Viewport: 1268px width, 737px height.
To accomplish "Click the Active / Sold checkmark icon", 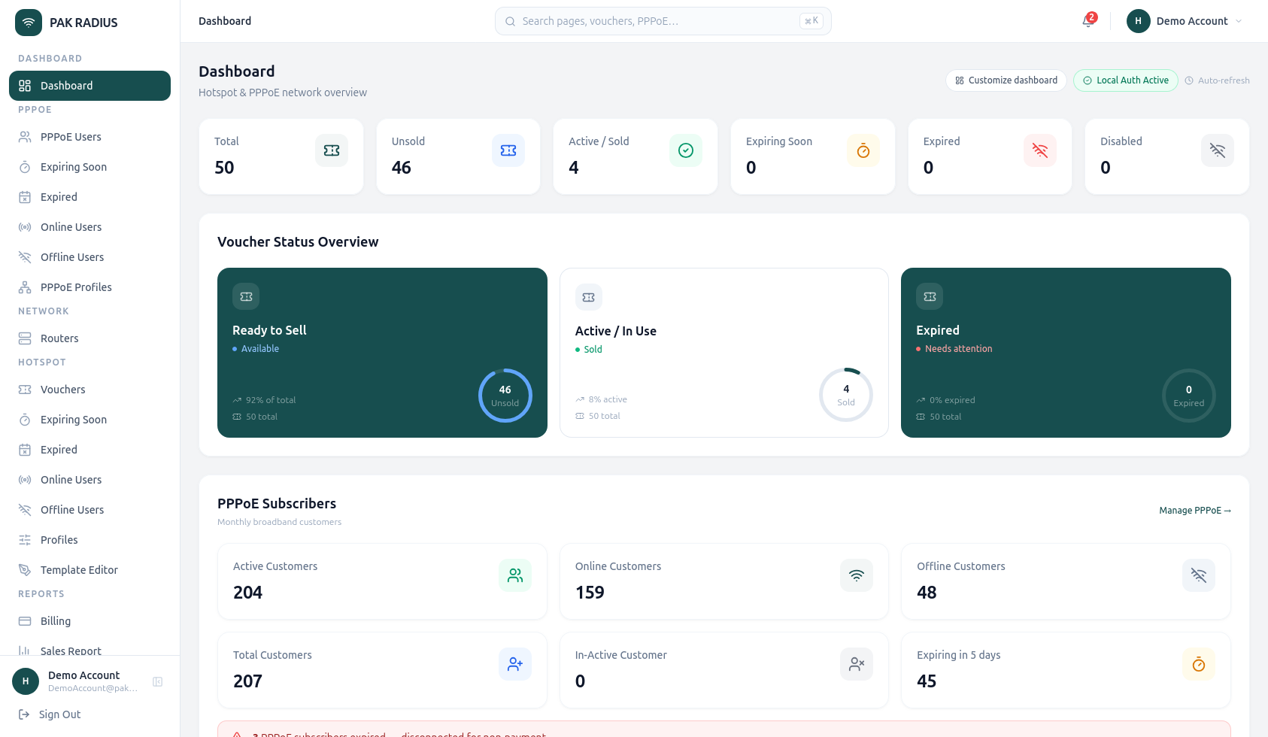I will pyautogui.click(x=686, y=150).
